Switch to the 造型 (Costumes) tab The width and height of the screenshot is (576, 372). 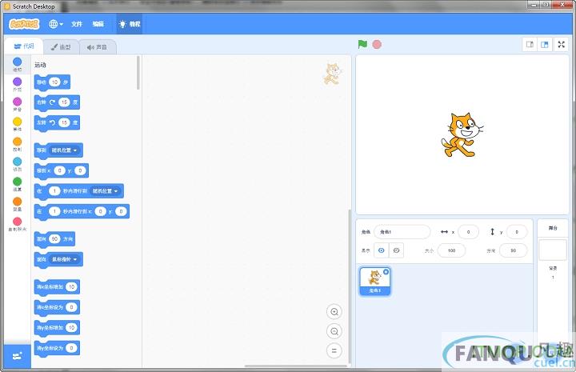coord(61,47)
